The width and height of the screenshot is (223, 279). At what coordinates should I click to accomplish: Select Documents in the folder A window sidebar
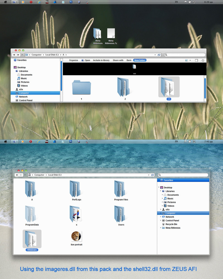[25, 75]
